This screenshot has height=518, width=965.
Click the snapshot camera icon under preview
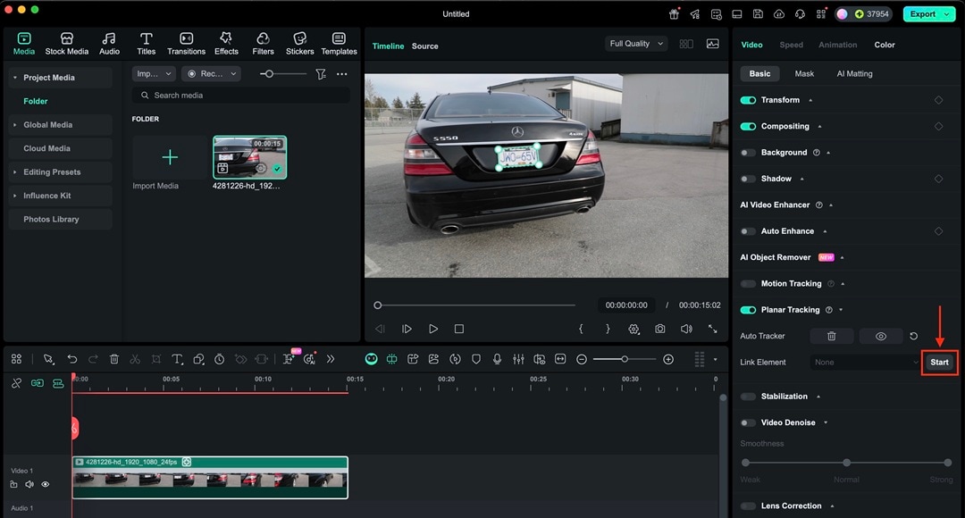tap(659, 329)
